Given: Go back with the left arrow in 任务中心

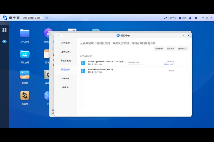Looking at the screenshot, I should pos(59,36).
